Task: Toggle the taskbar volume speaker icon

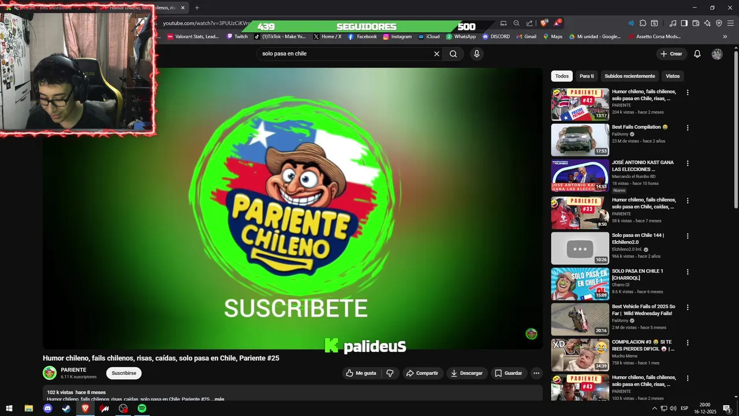Action: click(x=673, y=408)
